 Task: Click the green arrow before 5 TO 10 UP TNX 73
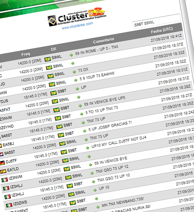tap(82, 114)
